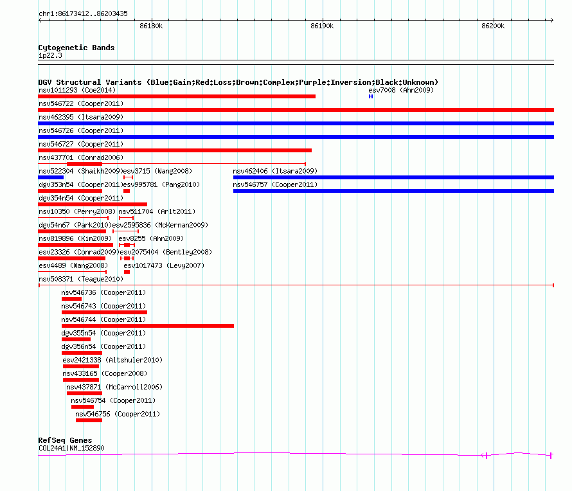The height and width of the screenshot is (491, 572).
Task: Click nsv437701 (Conrad2006) variant label
Action: click(x=81, y=157)
